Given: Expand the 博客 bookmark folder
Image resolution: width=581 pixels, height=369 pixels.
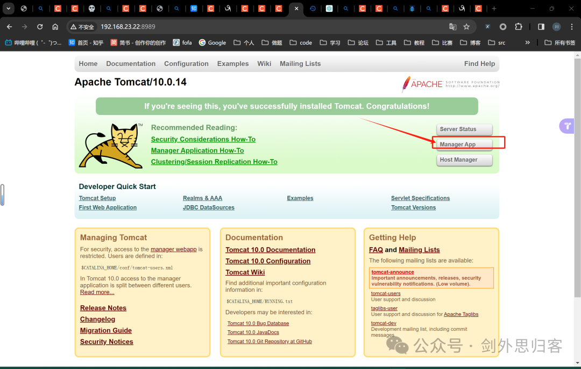Looking at the screenshot, I should pos(470,42).
